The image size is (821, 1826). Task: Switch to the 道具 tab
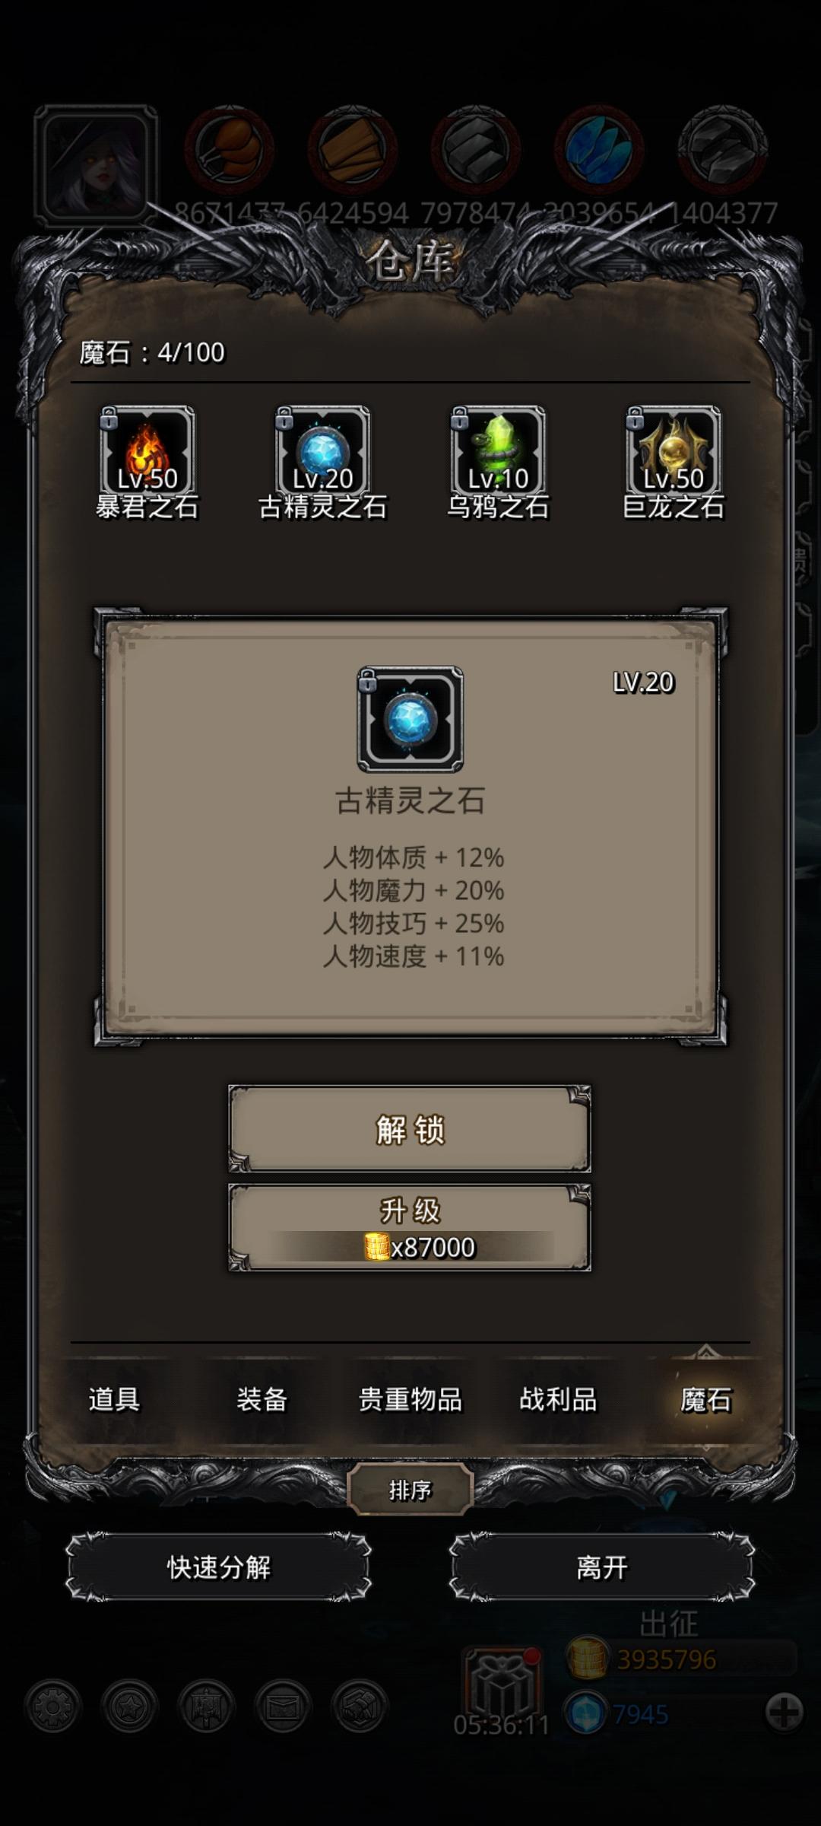point(114,1399)
